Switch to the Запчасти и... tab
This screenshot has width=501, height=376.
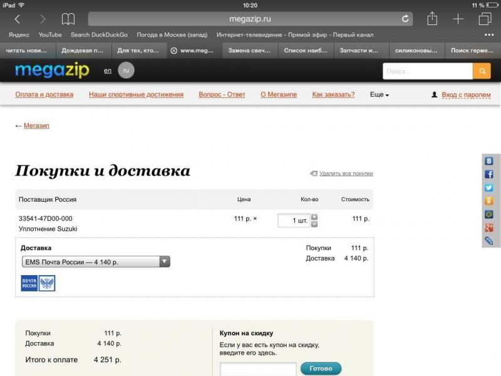click(x=361, y=51)
